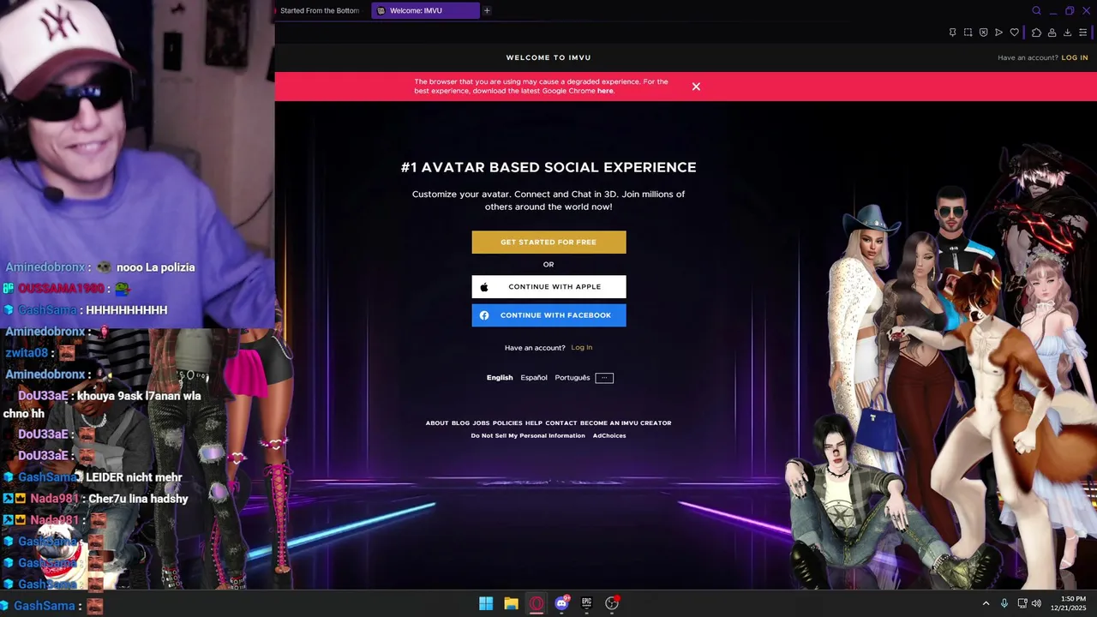Select English language

pos(500,378)
